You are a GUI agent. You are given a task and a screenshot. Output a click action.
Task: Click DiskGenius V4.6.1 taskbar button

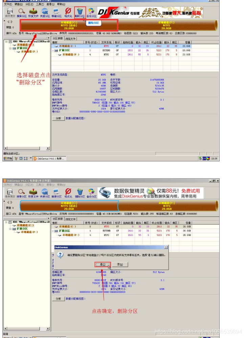click(x=49, y=159)
